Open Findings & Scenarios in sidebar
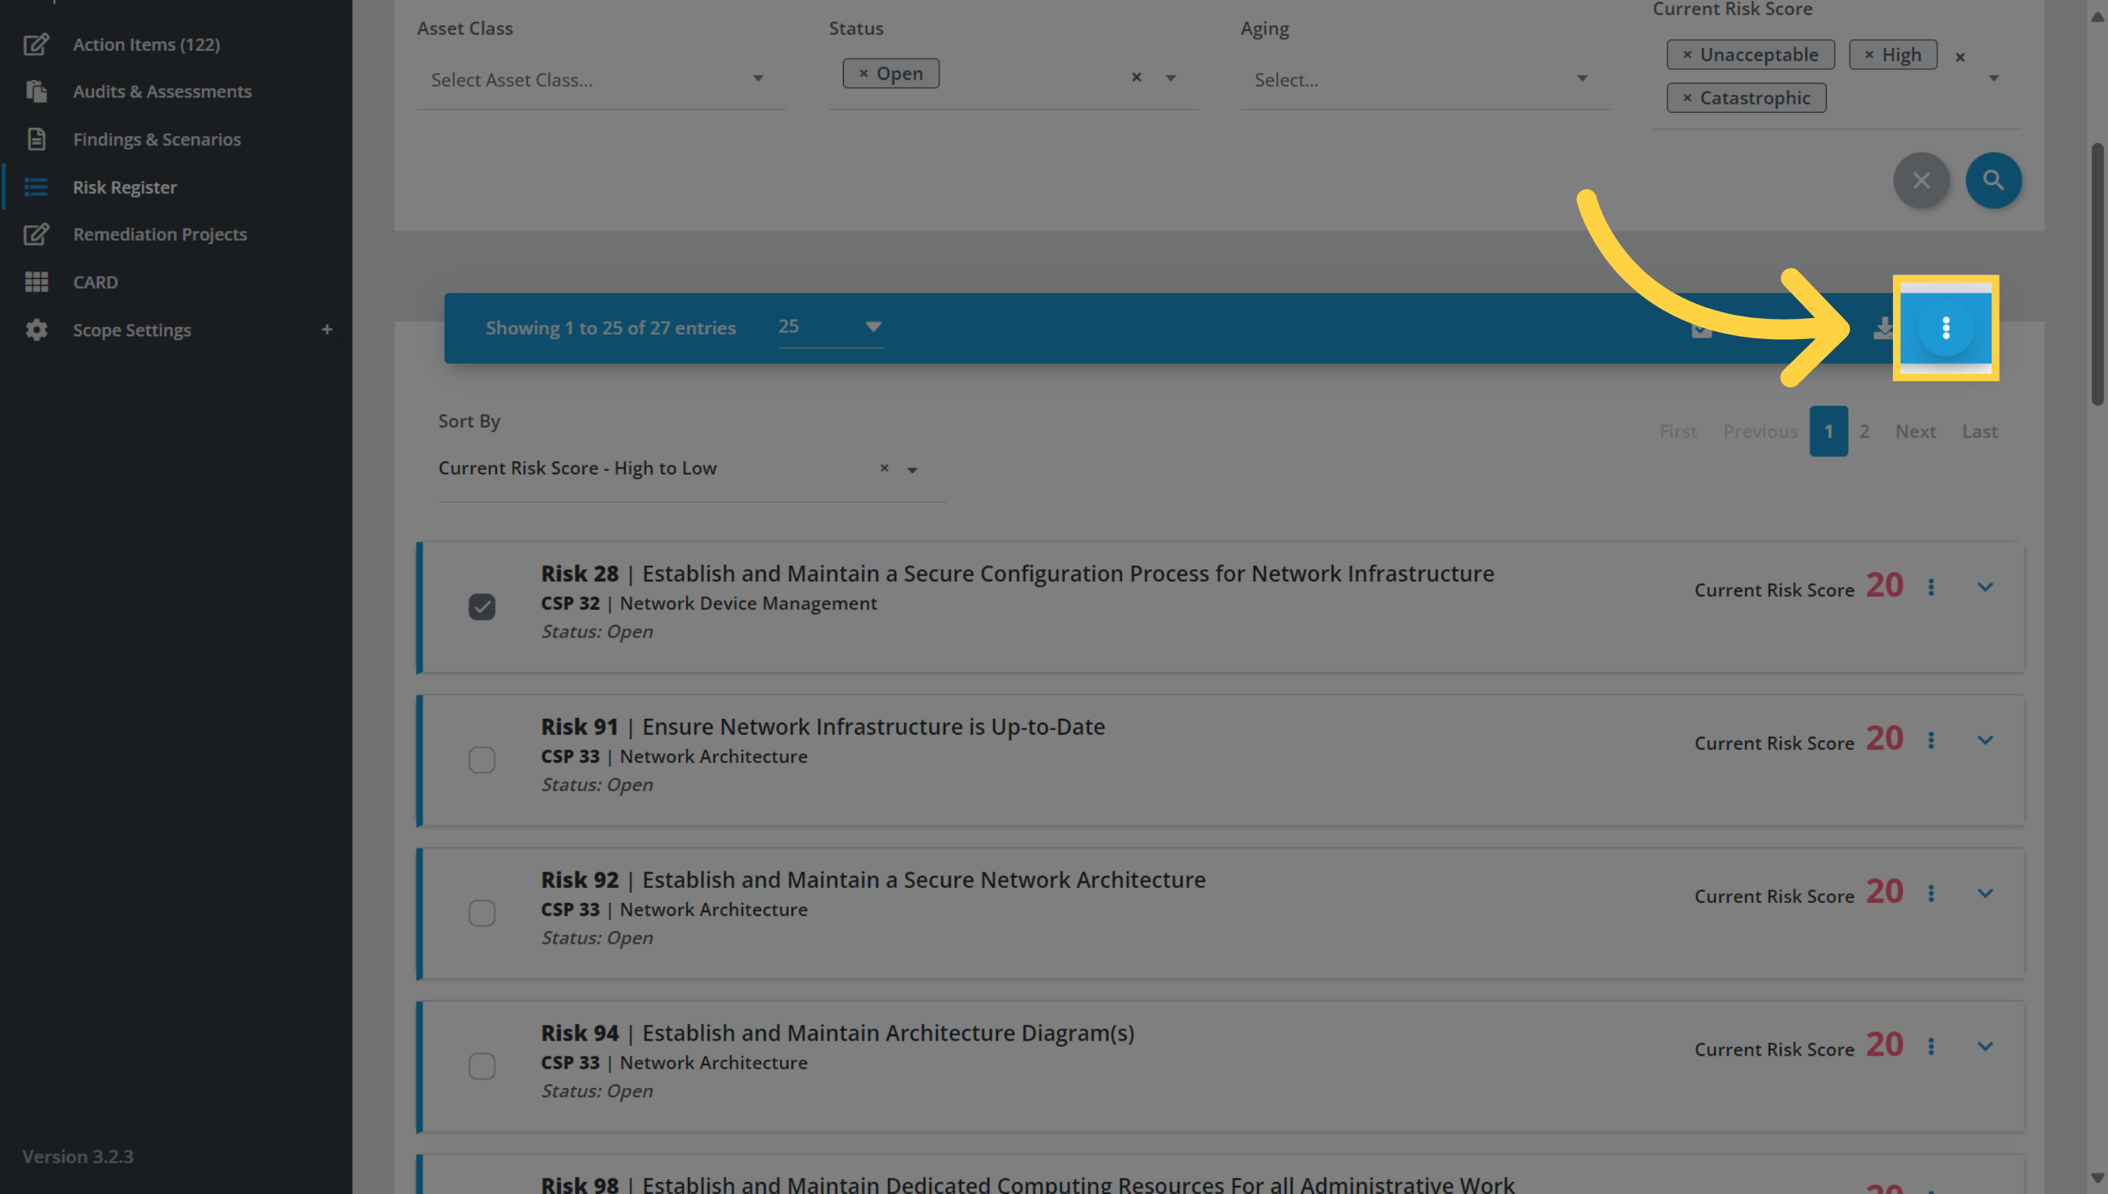This screenshot has height=1194, width=2108. coord(156,138)
